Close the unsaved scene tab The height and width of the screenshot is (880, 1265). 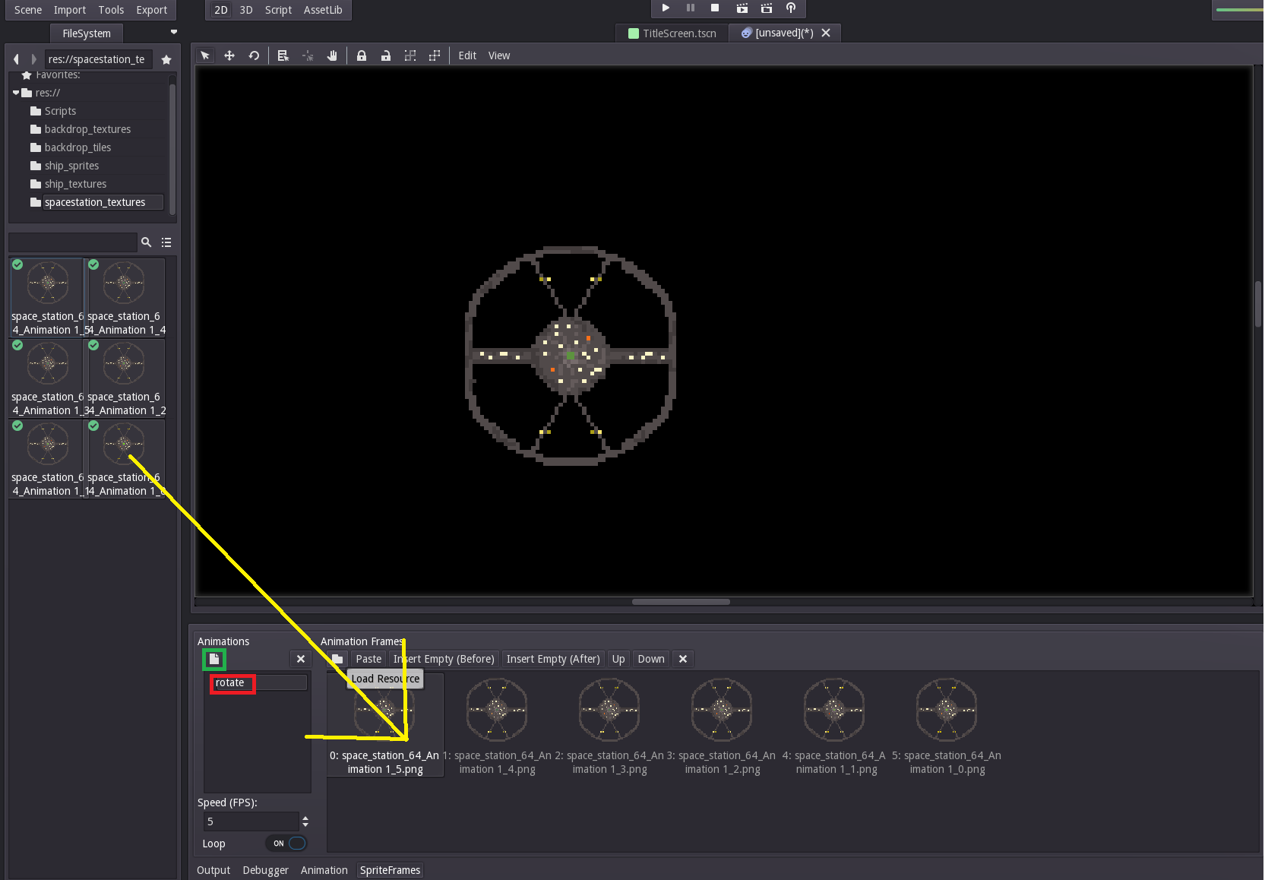tap(826, 33)
